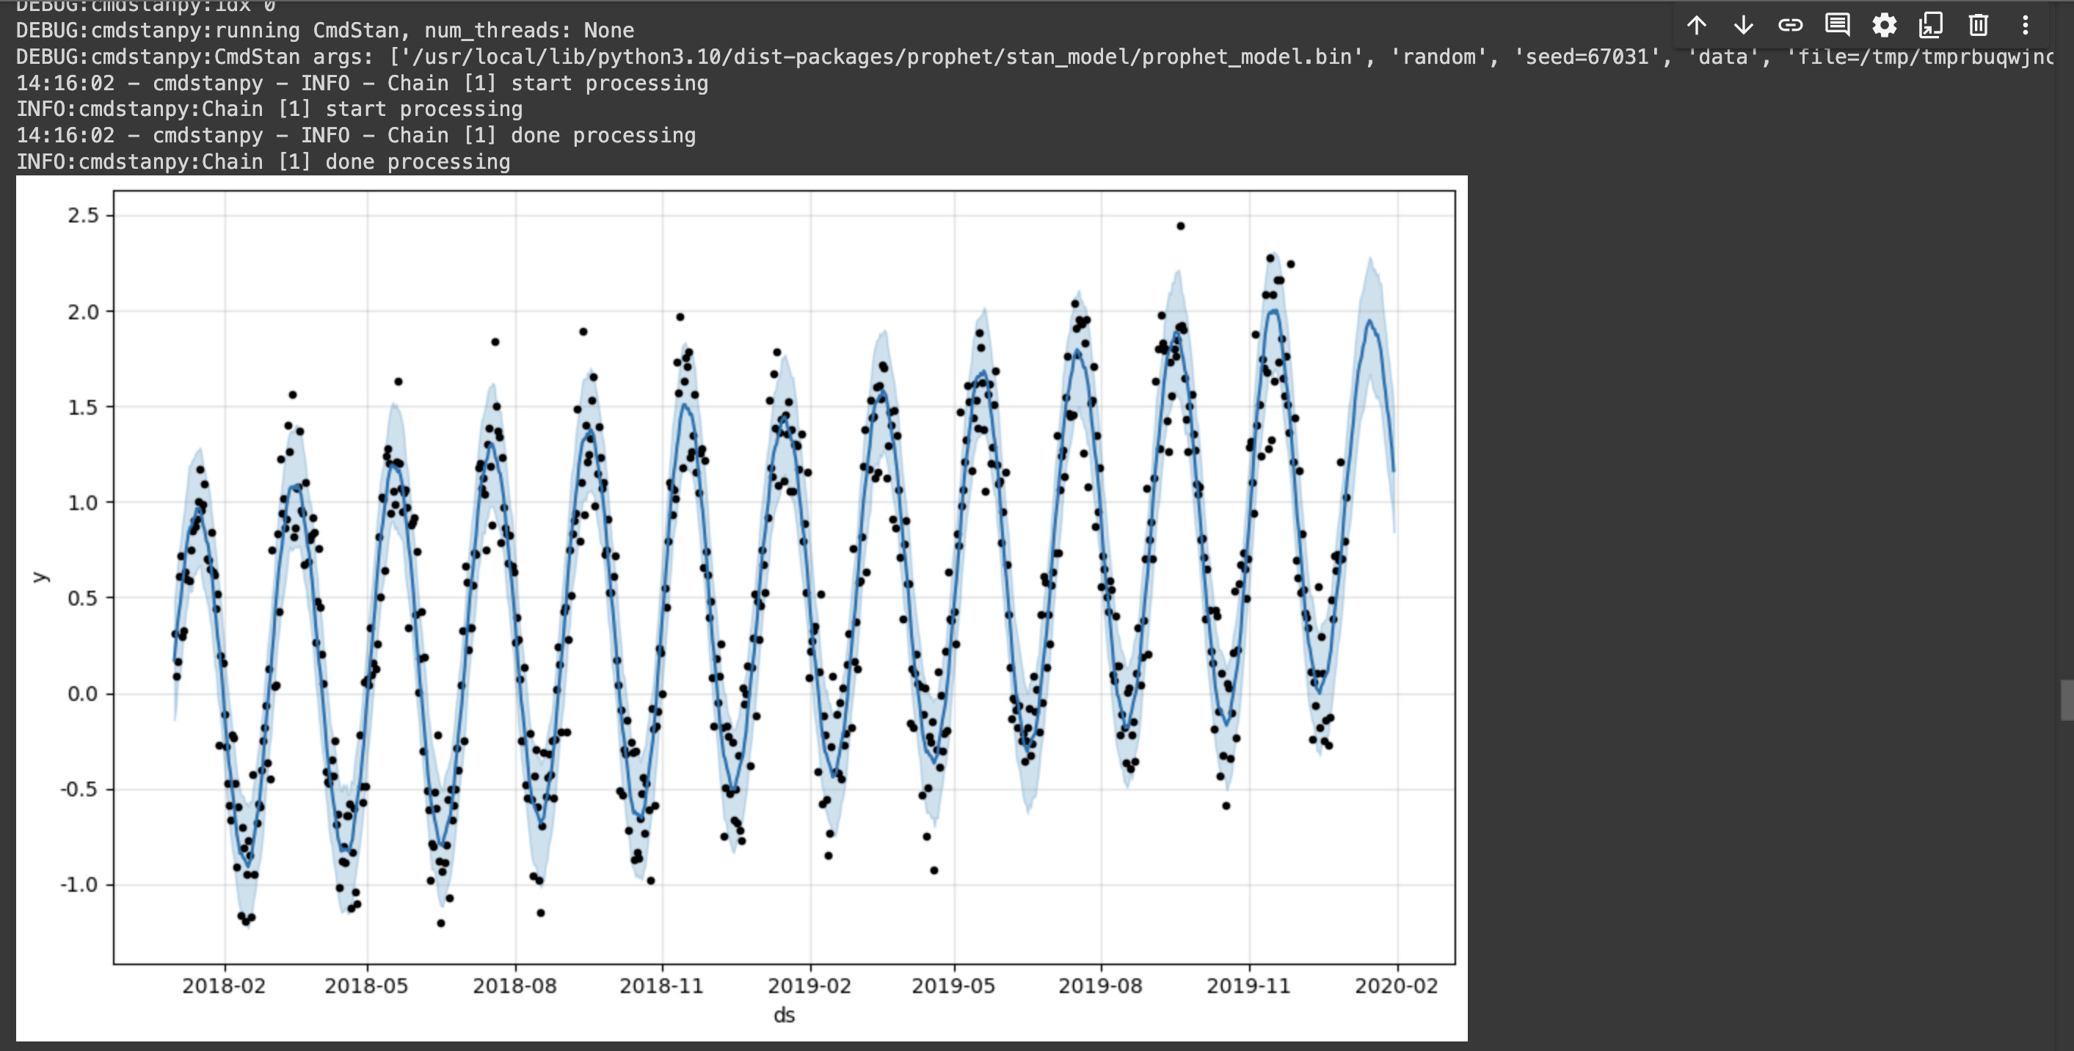
Task: Click the -1.0 y-axis tick label
Action: click(79, 884)
